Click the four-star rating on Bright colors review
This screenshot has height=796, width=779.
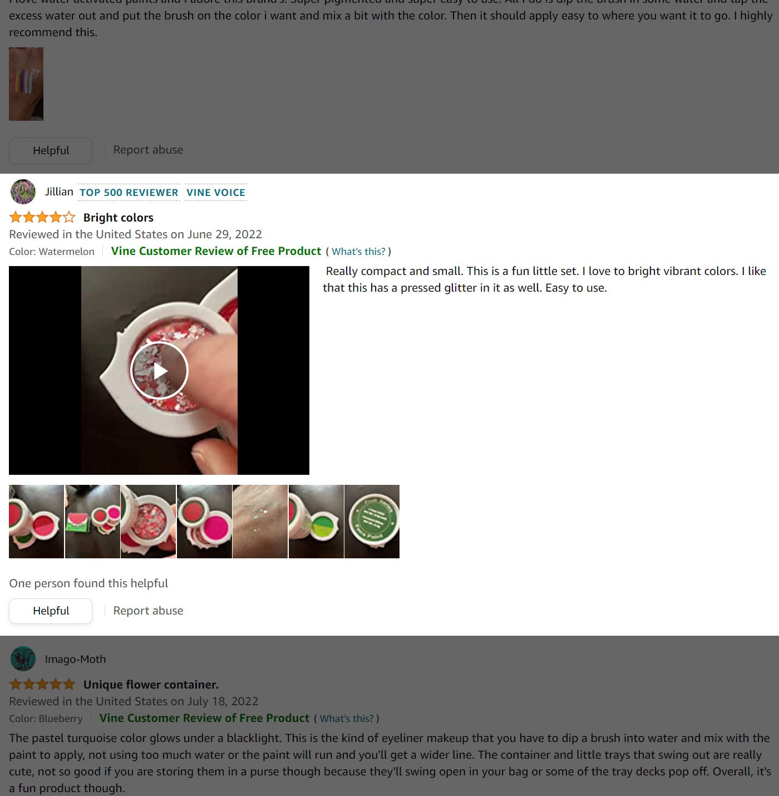tap(42, 217)
